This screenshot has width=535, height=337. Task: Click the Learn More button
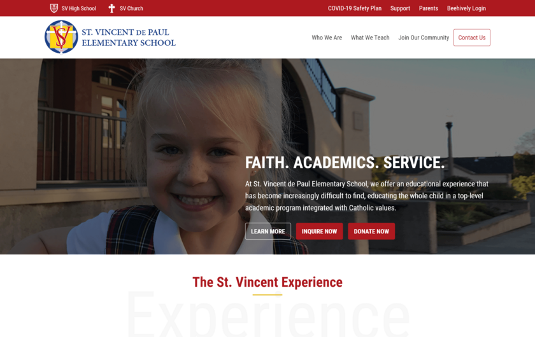268,231
